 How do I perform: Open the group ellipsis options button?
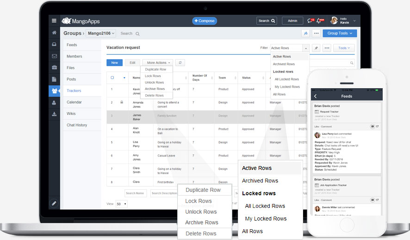[x=316, y=33]
